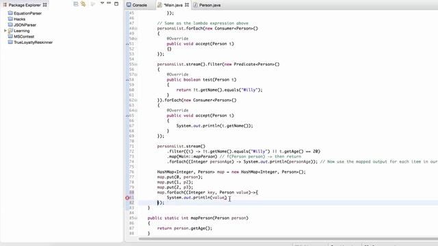
Task: Click the TrueLoyaltyReskinner folder icon
Action: [11, 42]
